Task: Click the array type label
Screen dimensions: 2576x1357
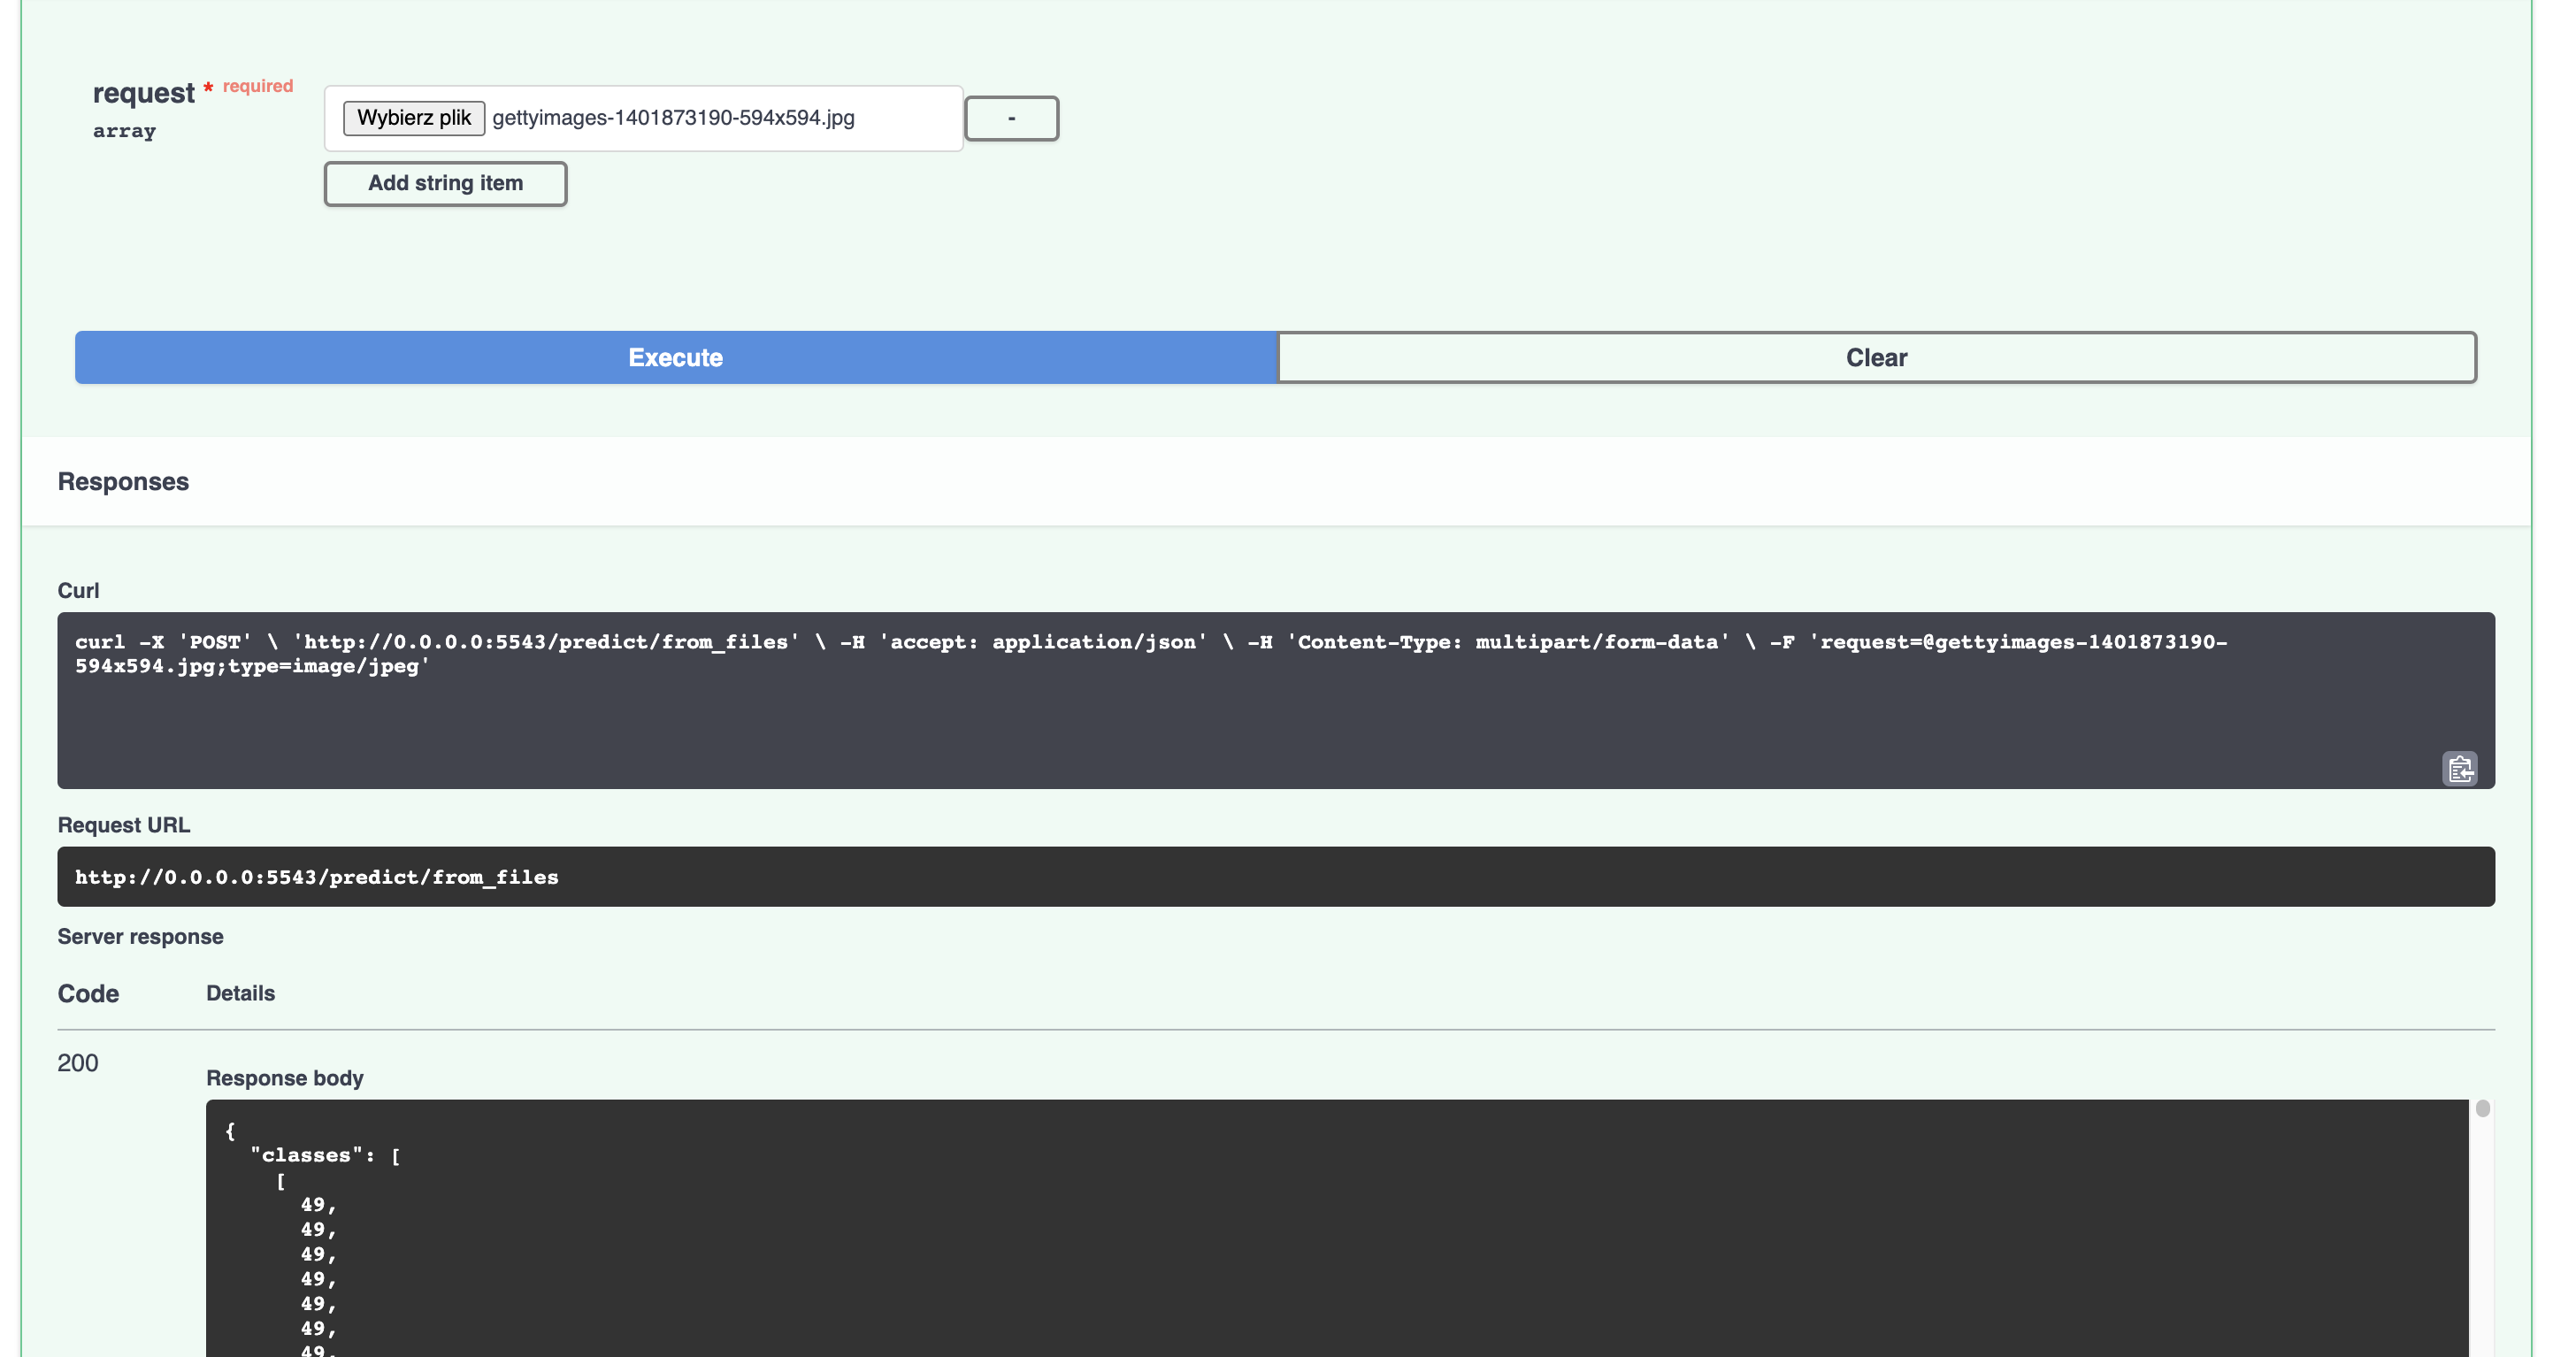Action: (x=124, y=131)
